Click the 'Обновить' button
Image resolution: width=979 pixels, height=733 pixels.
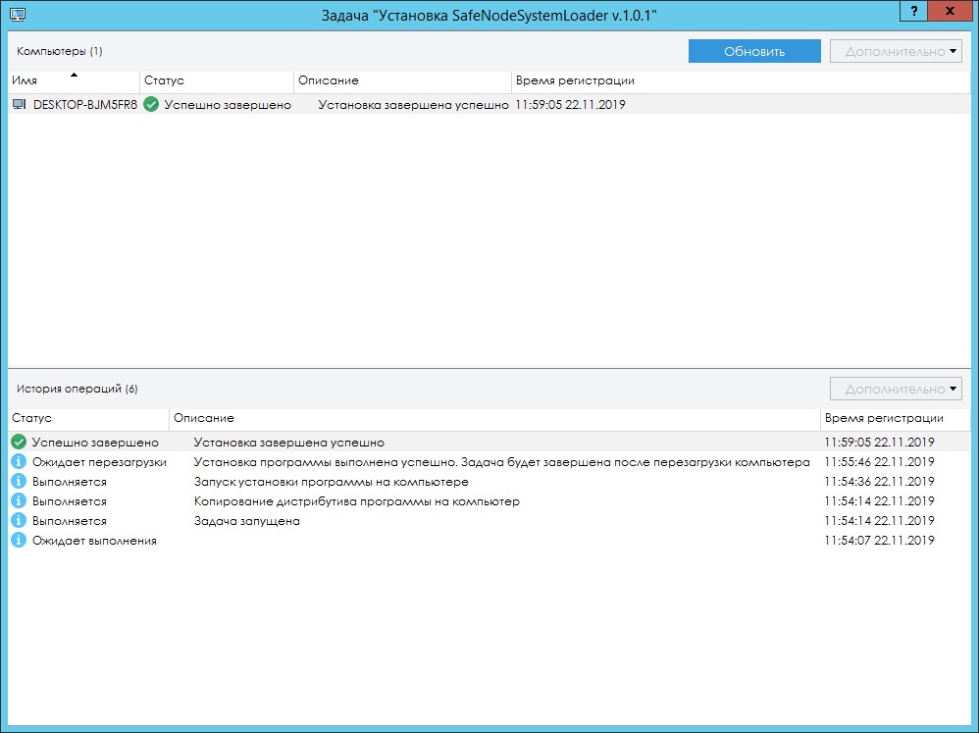click(754, 50)
